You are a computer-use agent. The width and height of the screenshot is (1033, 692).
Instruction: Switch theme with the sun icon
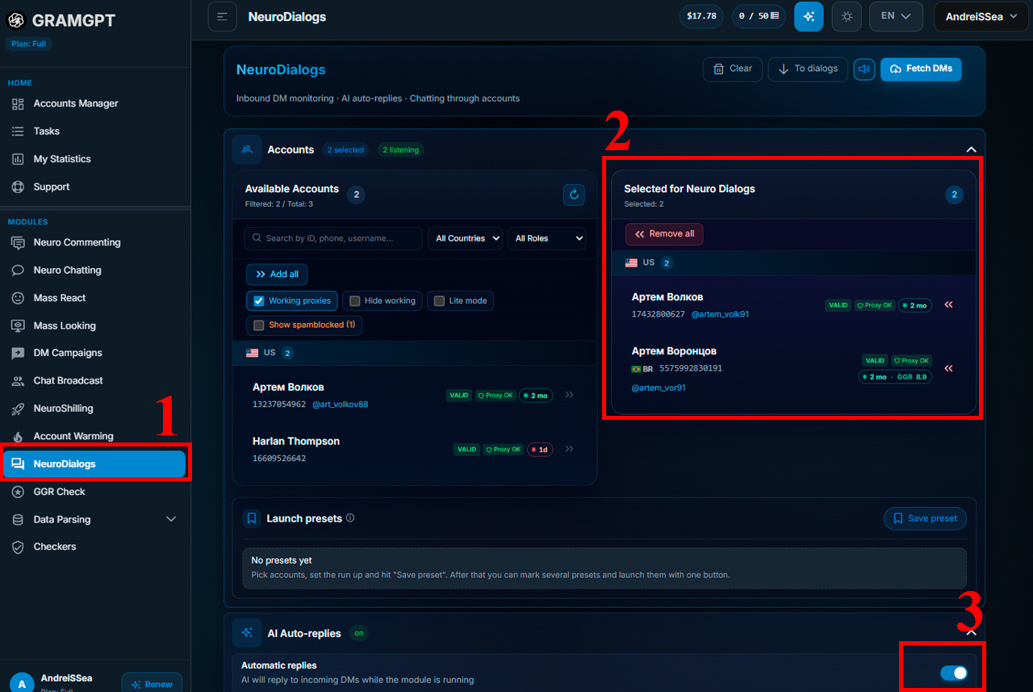(847, 16)
